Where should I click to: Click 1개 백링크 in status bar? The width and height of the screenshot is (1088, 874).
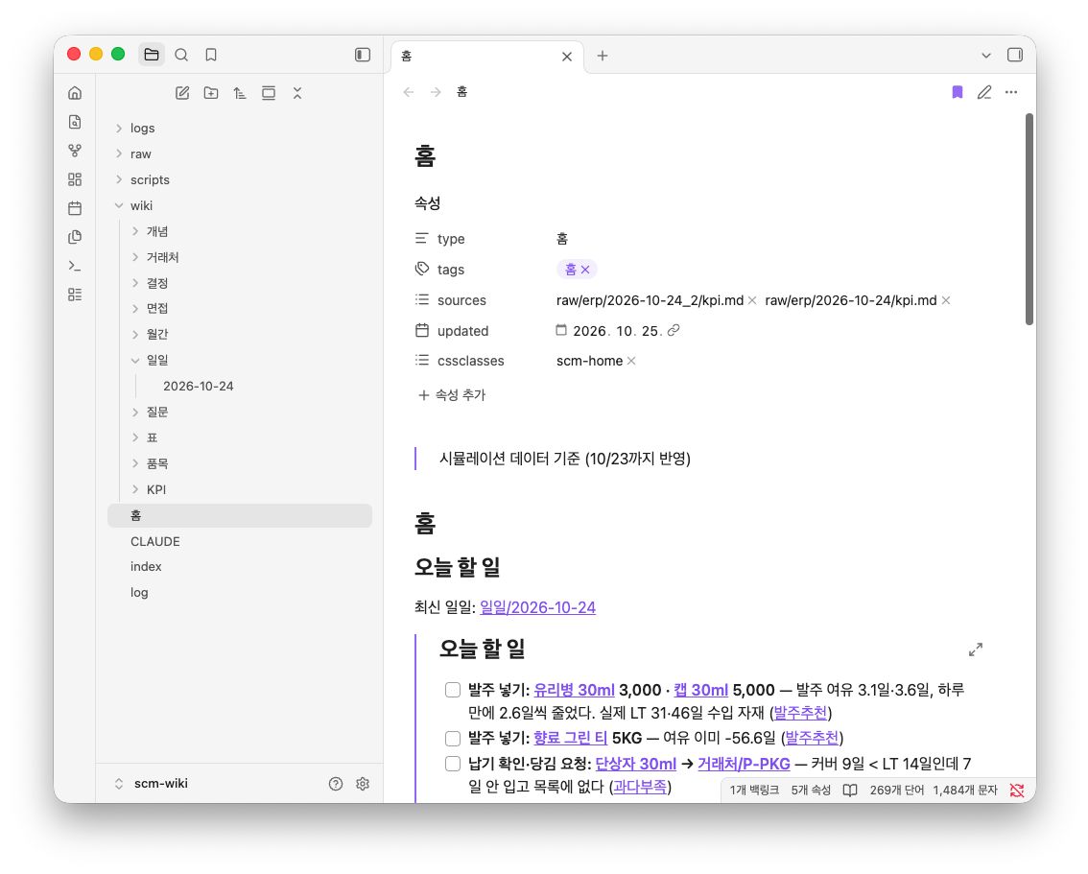[754, 791]
